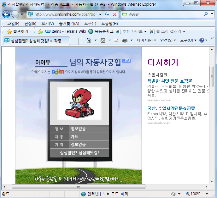Click the Add to Favorites Bar star icon
This screenshot has height=198, width=217.
click(40, 31)
